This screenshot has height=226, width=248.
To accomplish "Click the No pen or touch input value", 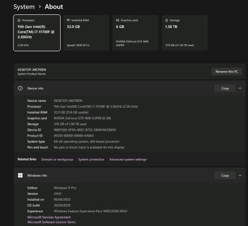I will (x=89, y=147).
